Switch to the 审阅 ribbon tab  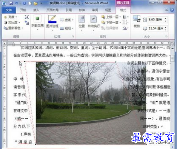click(95, 10)
